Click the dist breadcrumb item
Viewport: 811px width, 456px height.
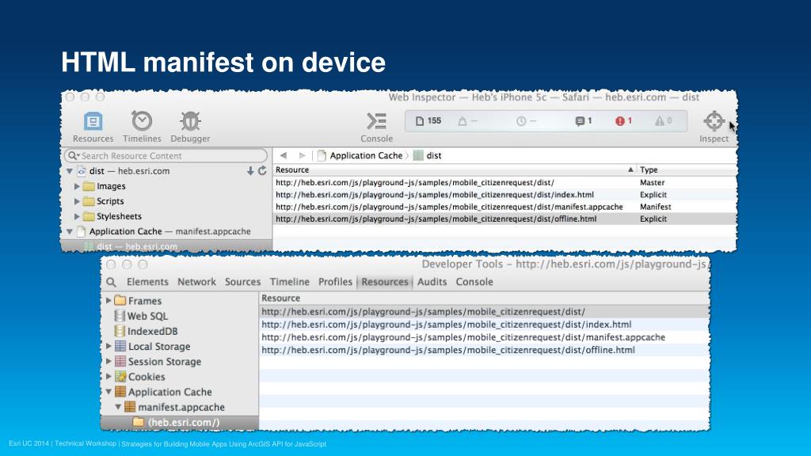click(x=428, y=156)
